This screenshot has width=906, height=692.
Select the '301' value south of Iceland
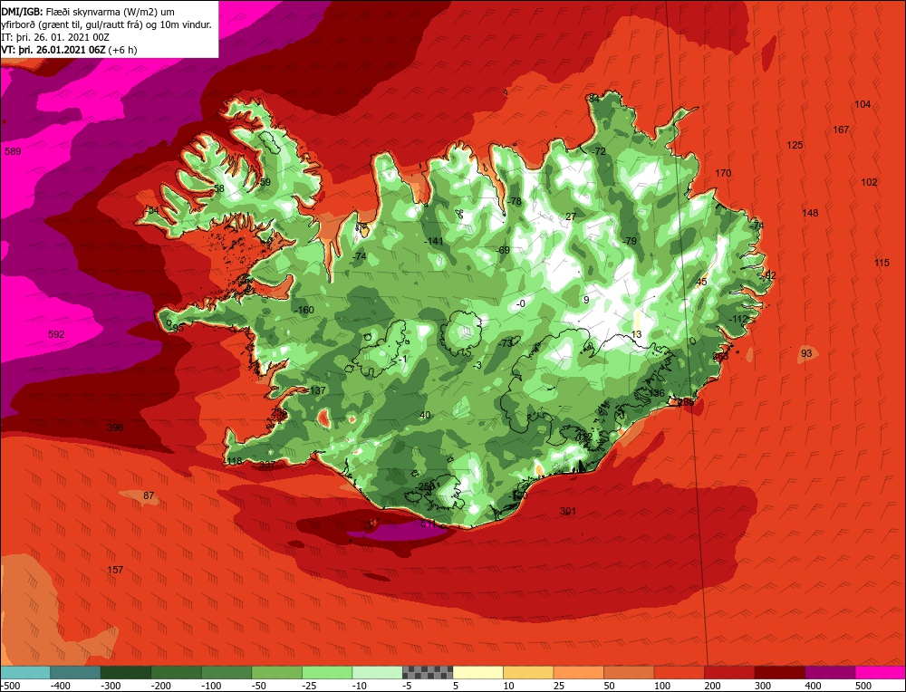click(x=568, y=511)
